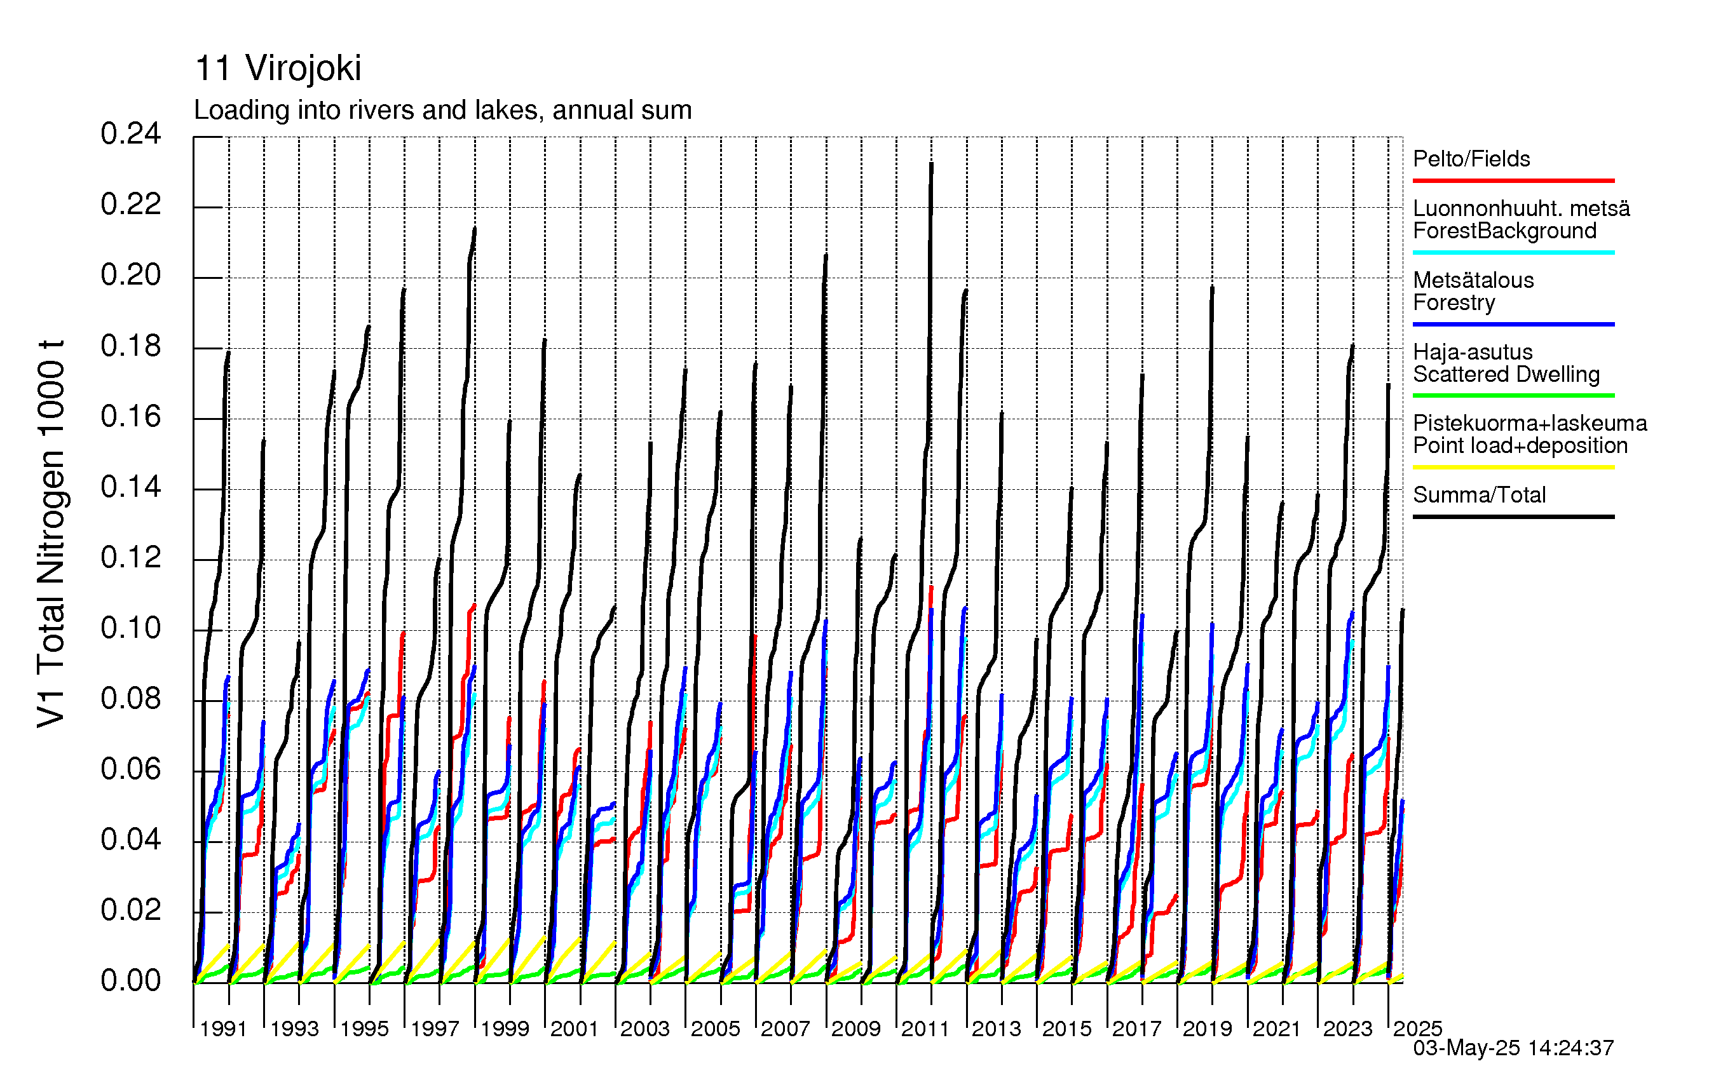
Task: Select the 'Metsätalous' legend label
Action: pos(1473,280)
